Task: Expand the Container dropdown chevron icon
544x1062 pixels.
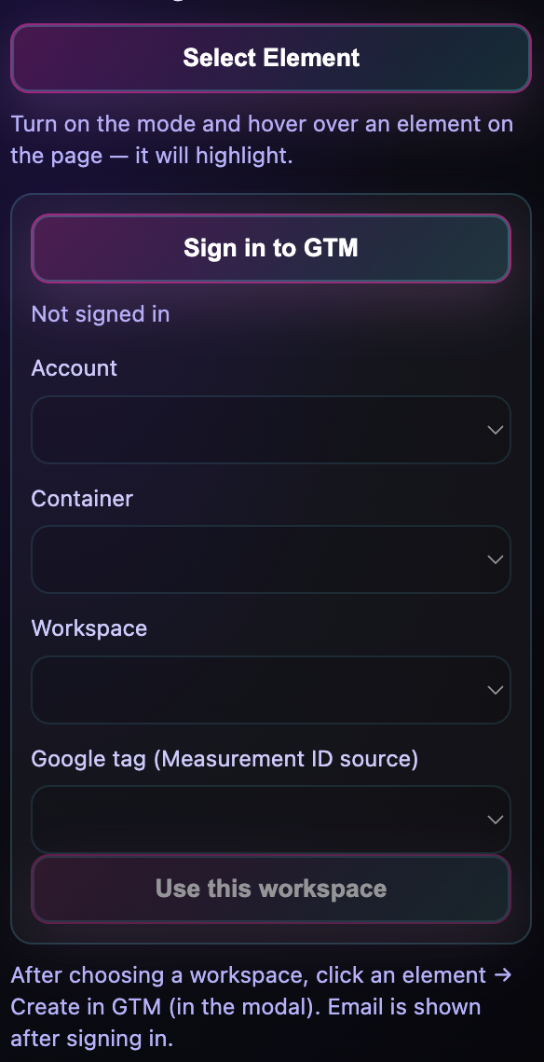Action: [494, 559]
